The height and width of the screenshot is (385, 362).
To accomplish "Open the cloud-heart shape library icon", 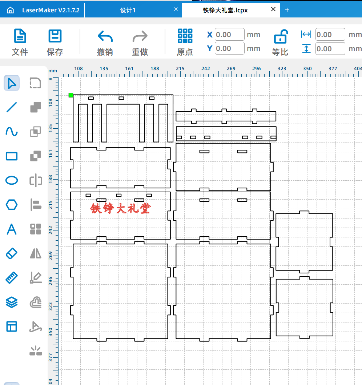I will pos(36,302).
